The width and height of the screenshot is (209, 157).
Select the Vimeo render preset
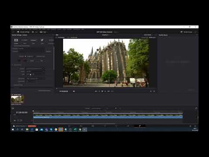click(34, 40)
